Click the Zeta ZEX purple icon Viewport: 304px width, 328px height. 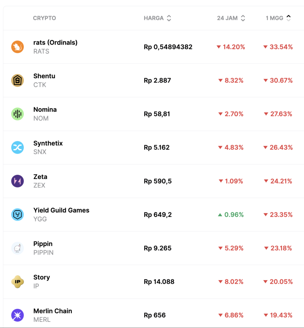[18, 181]
